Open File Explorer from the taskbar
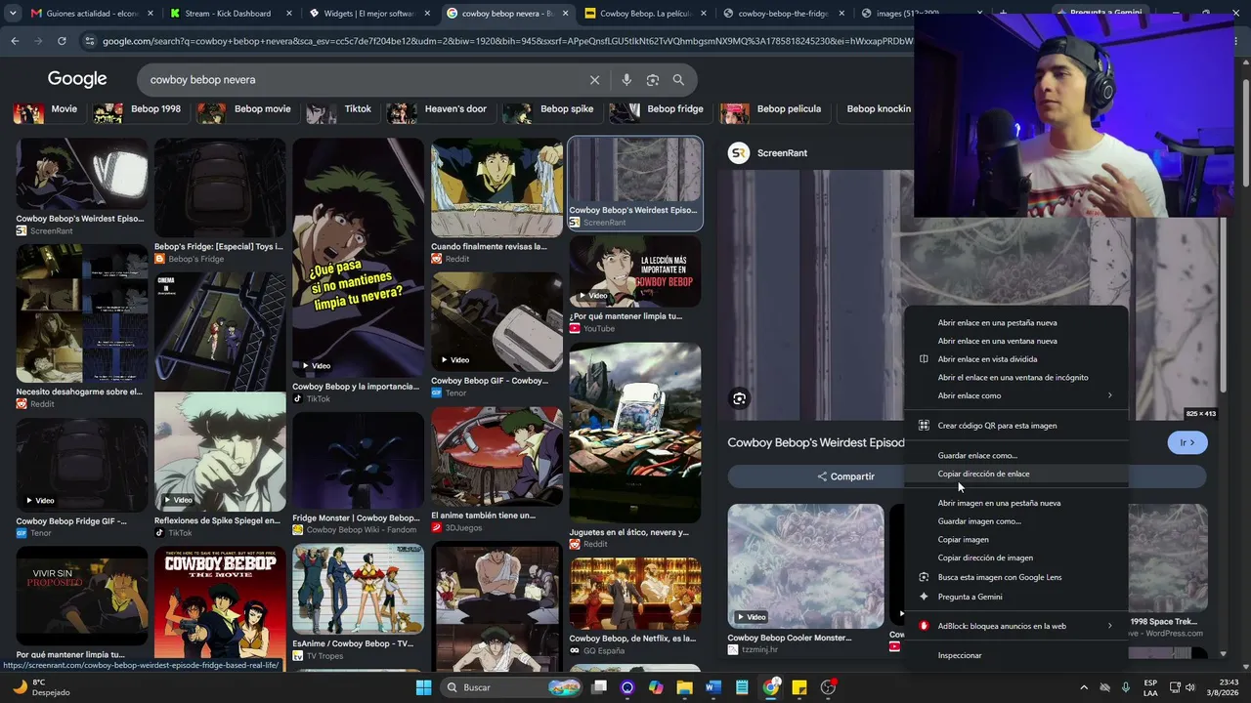Screen dimensions: 1251x703 pos(684,687)
